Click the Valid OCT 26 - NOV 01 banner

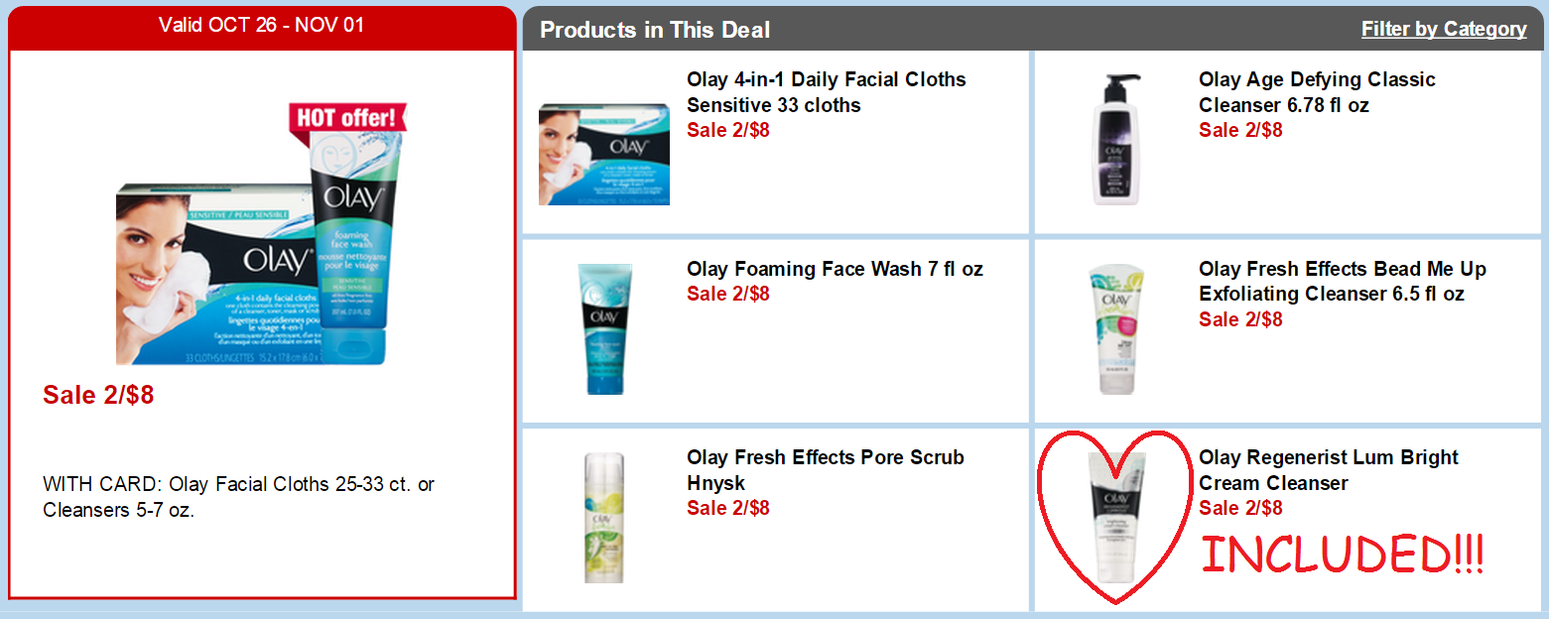pos(262,26)
